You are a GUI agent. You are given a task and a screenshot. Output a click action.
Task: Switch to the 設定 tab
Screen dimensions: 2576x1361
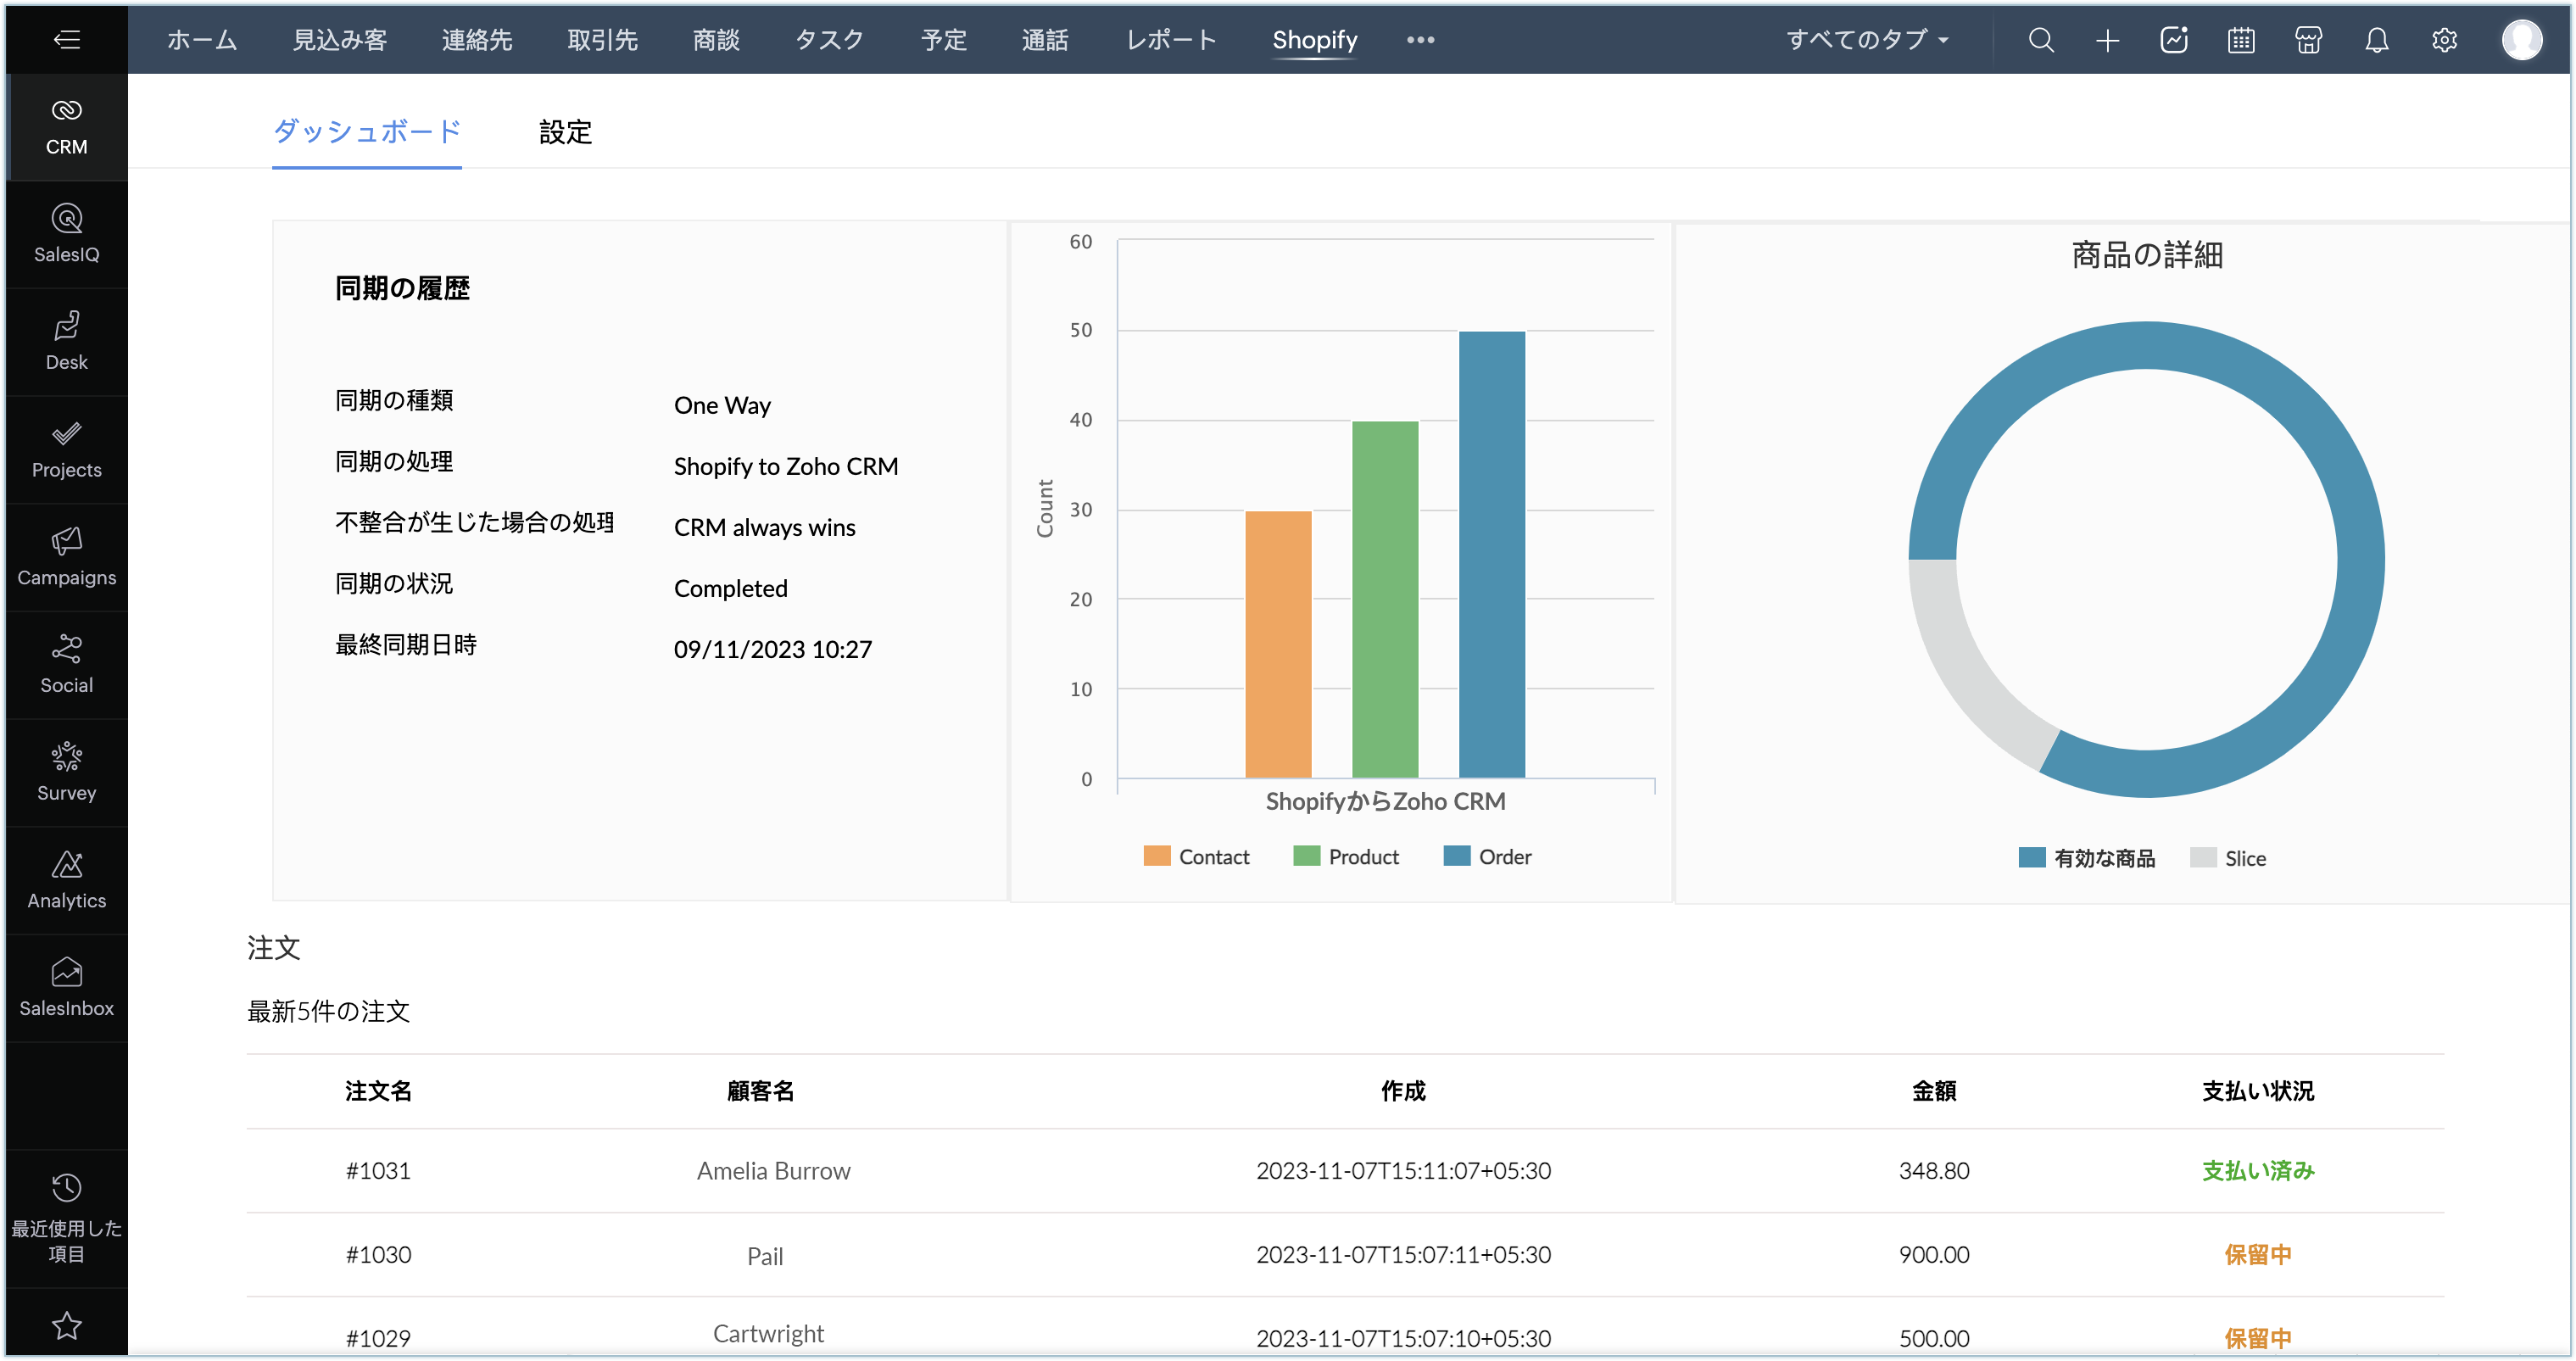click(565, 132)
